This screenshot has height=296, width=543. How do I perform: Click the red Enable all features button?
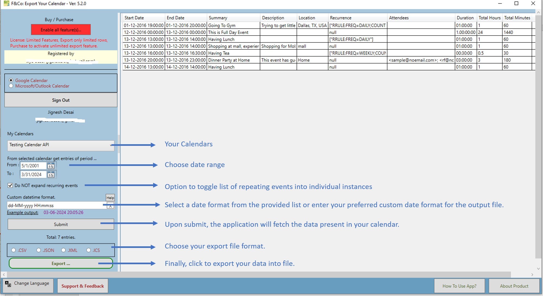pos(61,30)
